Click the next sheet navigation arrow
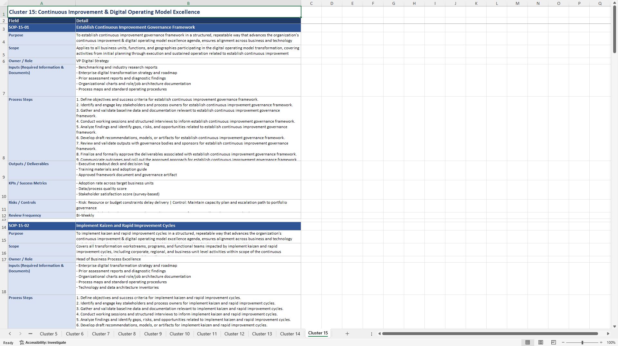The width and height of the screenshot is (618, 346). (20, 334)
